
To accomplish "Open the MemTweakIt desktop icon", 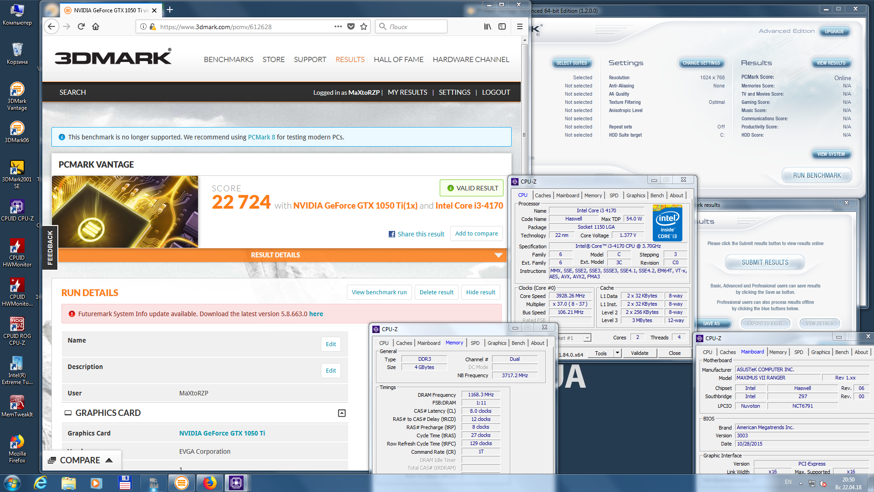I will (17, 406).
